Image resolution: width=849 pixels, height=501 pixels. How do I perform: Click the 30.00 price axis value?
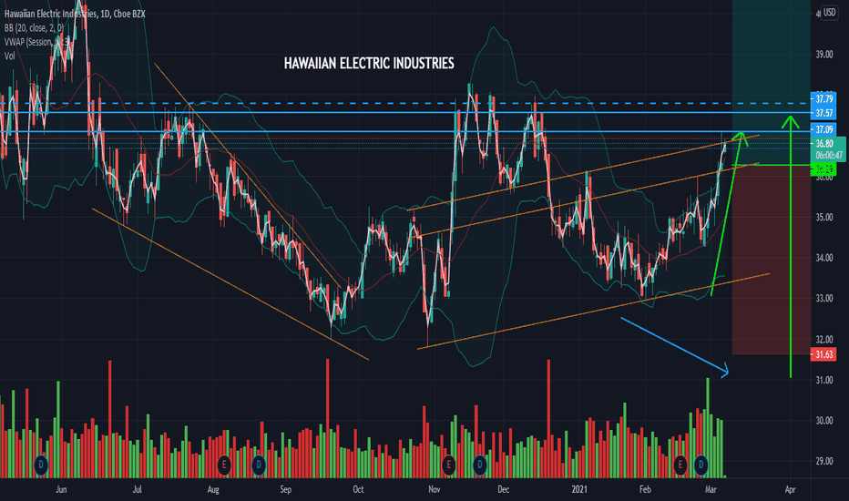tap(824, 421)
